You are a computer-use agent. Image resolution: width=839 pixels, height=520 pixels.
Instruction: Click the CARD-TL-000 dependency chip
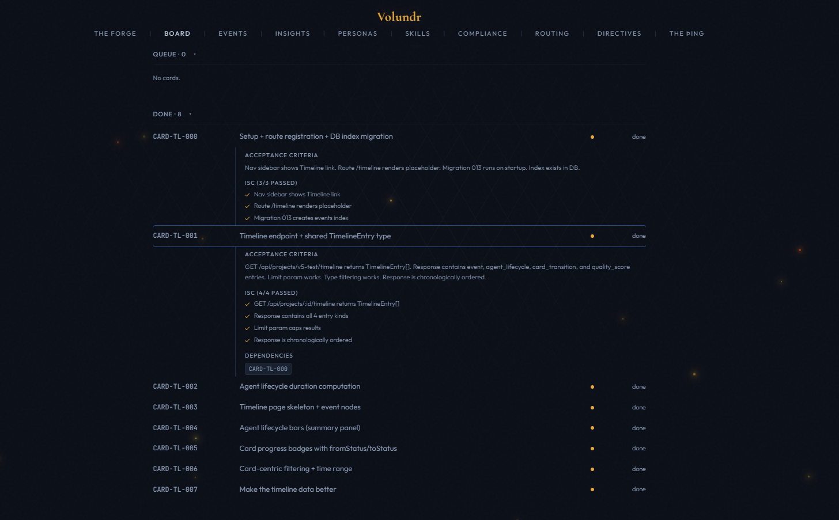268,369
